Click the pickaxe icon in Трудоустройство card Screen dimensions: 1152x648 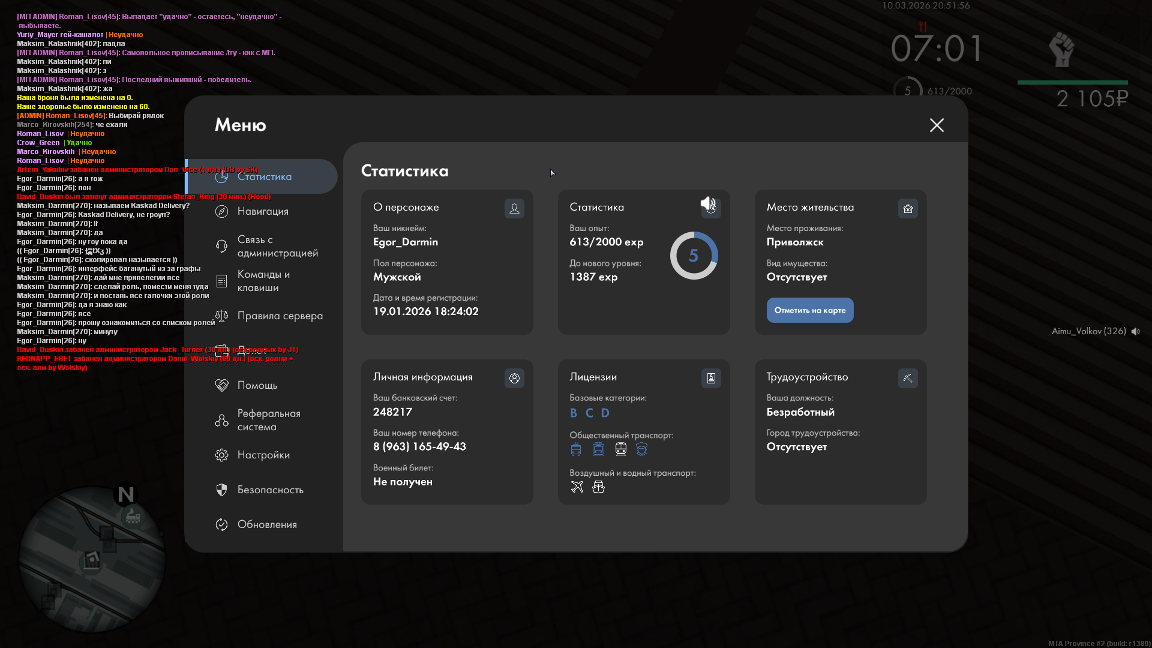pos(908,378)
